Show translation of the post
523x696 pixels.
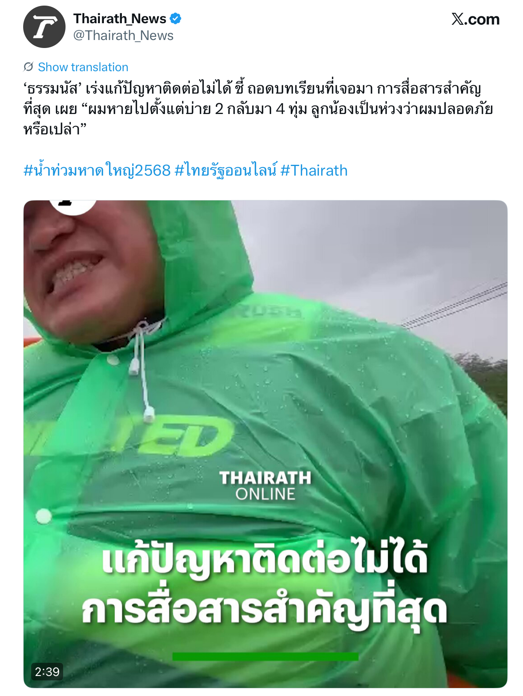(83, 67)
